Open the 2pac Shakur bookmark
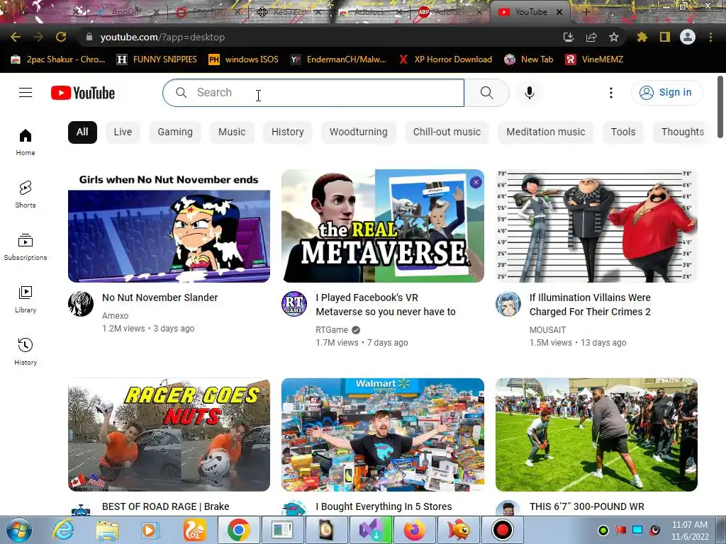Viewport: 726px width, 544px height. pyautogui.click(x=58, y=59)
